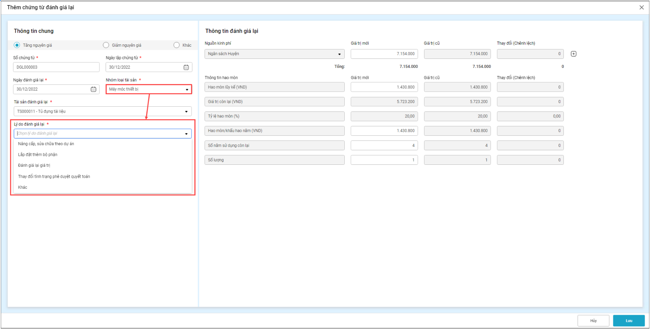
Task: Edit Số năm sử dụng còn lại new value
Action: click(x=384, y=146)
